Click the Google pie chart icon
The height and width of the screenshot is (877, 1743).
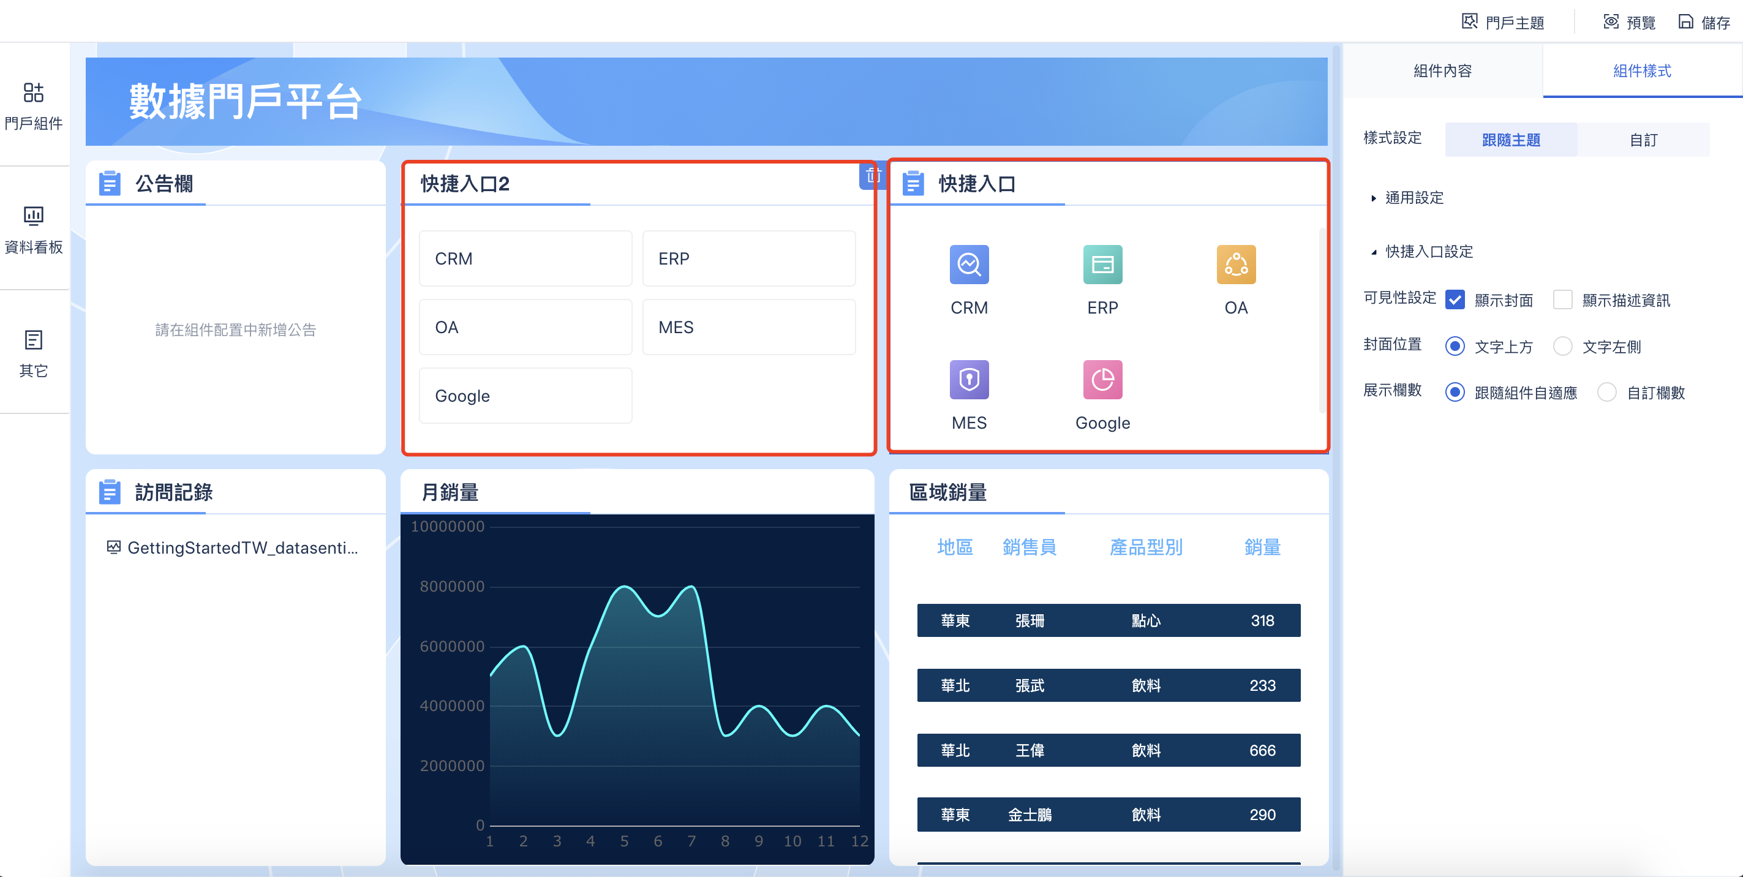(1102, 380)
